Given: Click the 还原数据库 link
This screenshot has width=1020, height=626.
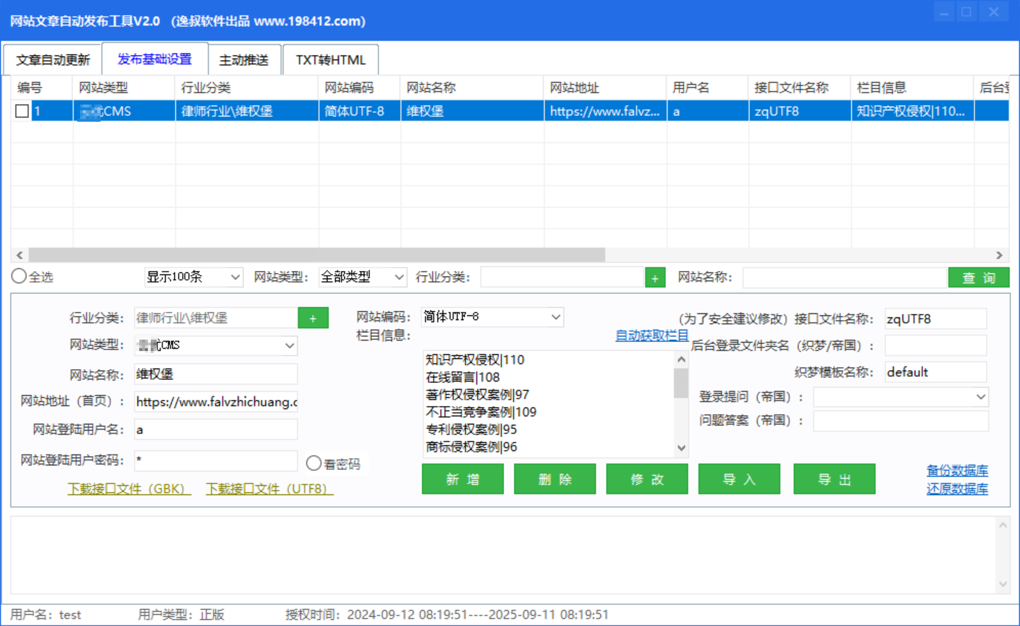Looking at the screenshot, I should click(957, 489).
